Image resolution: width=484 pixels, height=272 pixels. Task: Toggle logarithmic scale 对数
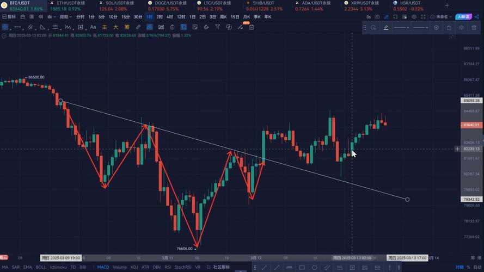[x=460, y=267]
